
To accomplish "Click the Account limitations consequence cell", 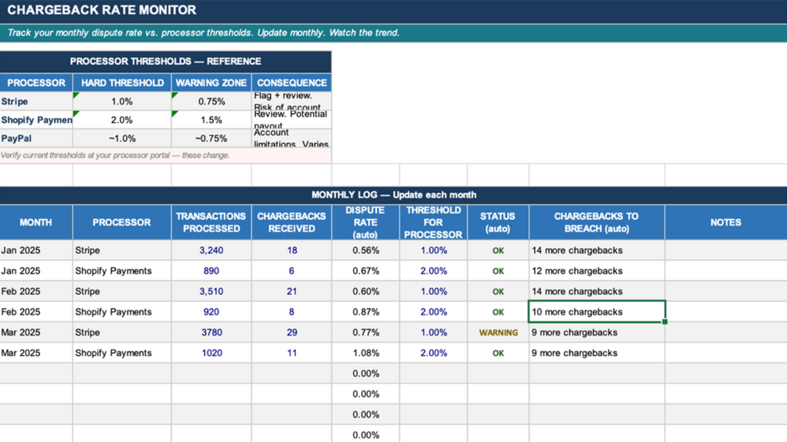I will (x=291, y=138).
